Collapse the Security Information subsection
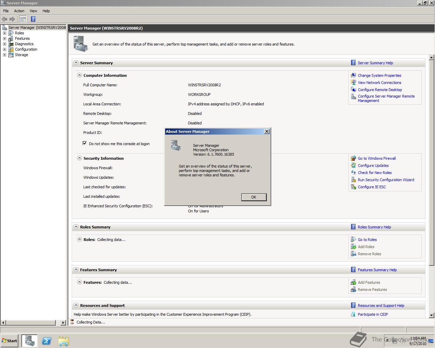The width and height of the screenshot is (435, 348). pos(80,158)
